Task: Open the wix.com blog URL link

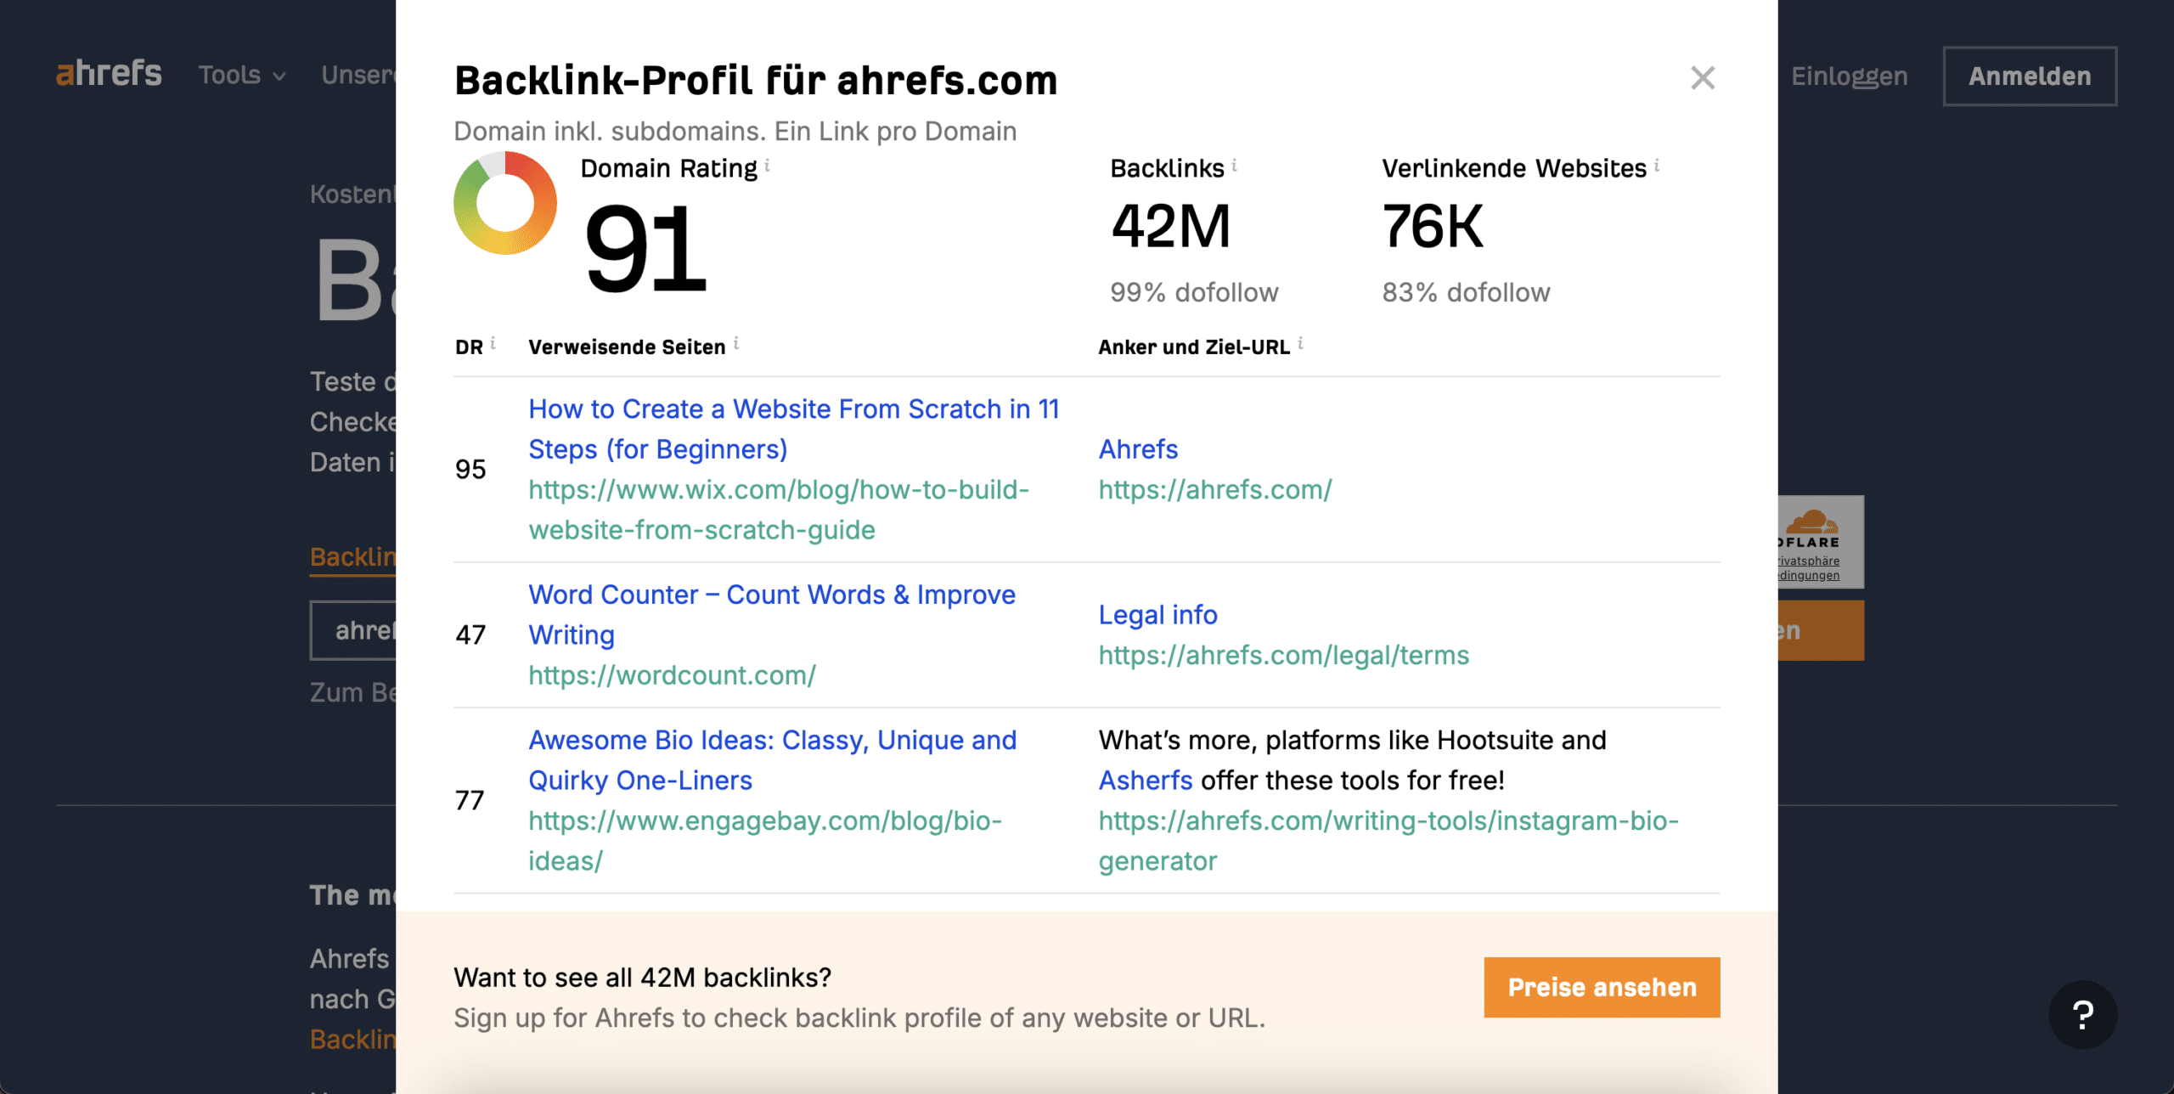Action: click(779, 510)
